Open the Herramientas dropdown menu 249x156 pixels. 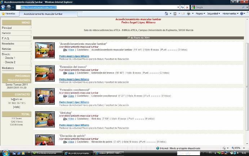point(231,14)
